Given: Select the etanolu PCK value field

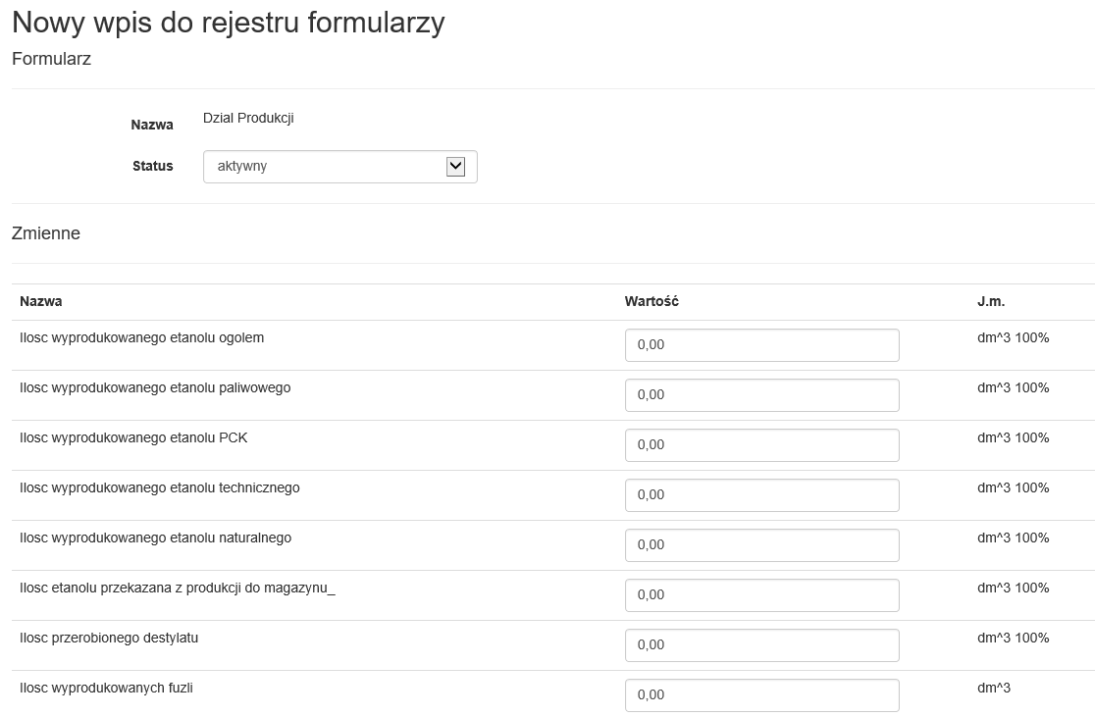Looking at the screenshot, I should click(x=761, y=445).
